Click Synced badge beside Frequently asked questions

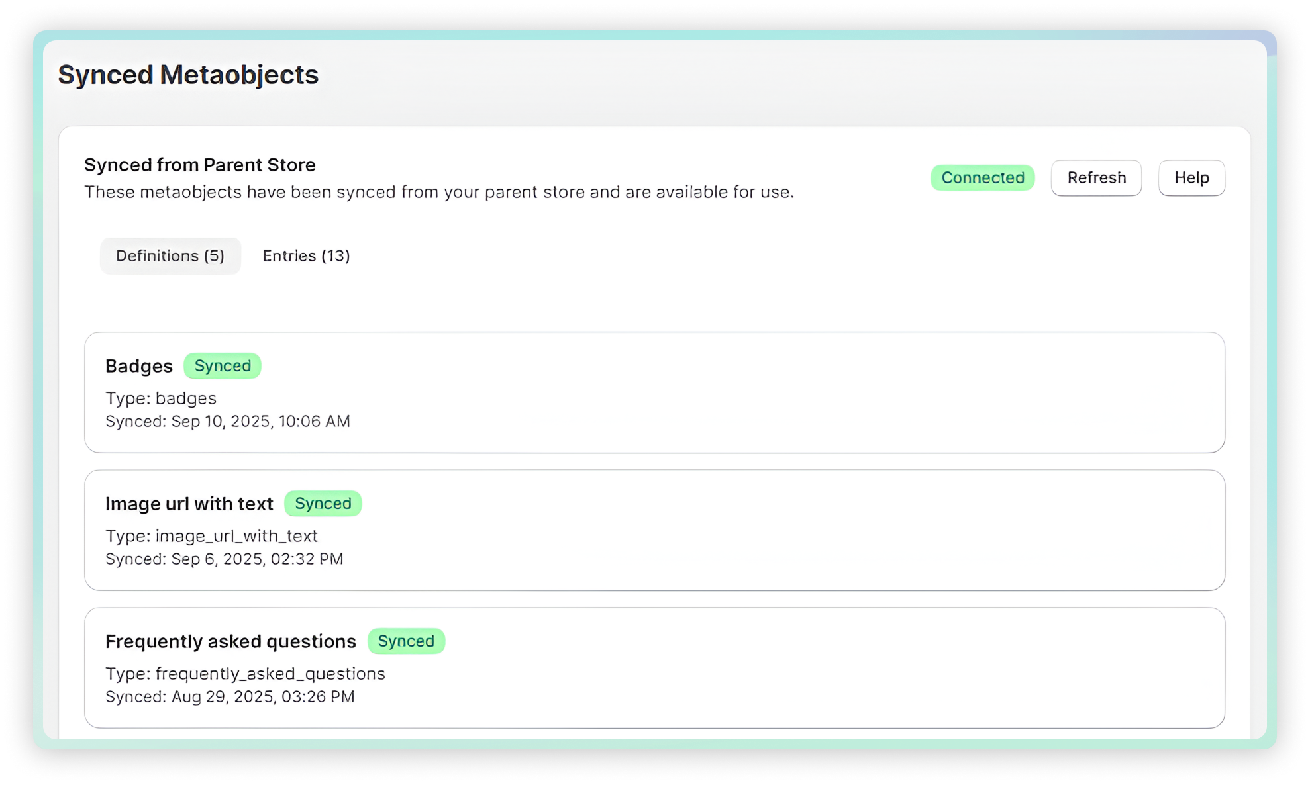click(406, 641)
